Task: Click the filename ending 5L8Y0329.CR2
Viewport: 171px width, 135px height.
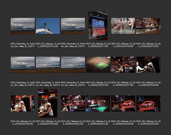Action: point(23,123)
